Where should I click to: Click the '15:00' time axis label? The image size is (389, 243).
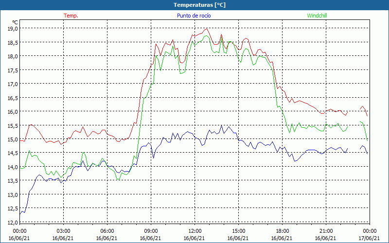(x=238, y=231)
